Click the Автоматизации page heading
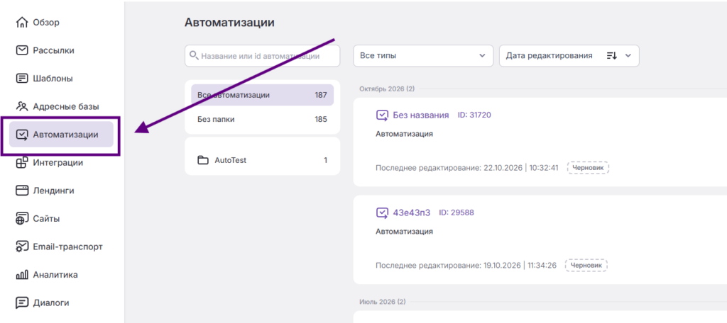The image size is (727, 323). [229, 22]
